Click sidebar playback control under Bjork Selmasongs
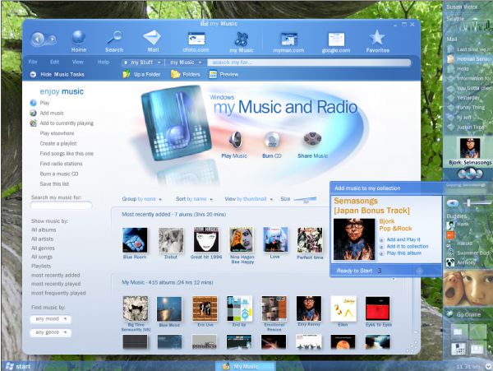The image size is (493, 371). click(470, 174)
